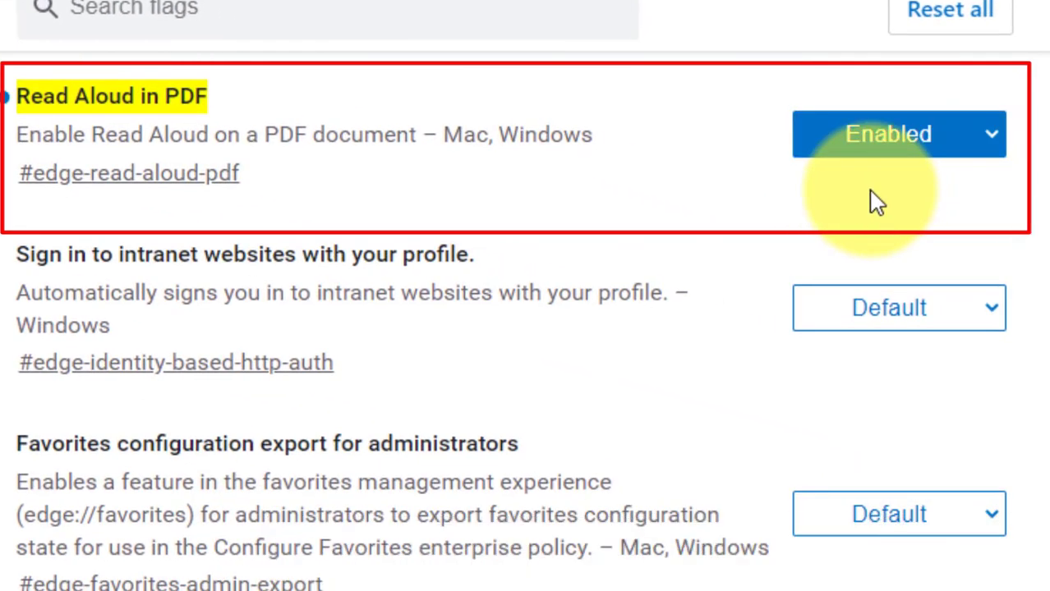Screen dimensions: 1050x591
Task: Click the Favorites configuration export for administrators heading
Action: point(267,443)
